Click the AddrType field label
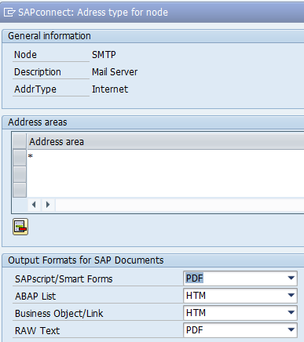The image size is (304, 342). (x=35, y=89)
